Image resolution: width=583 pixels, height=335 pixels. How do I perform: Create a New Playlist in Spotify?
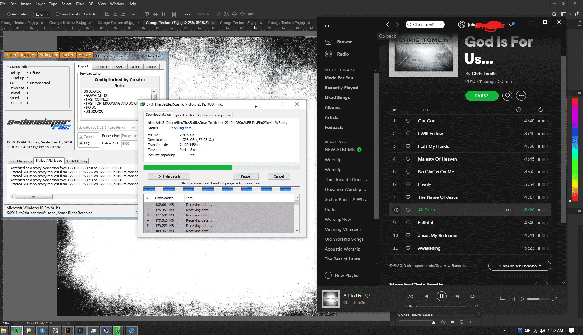point(342,275)
